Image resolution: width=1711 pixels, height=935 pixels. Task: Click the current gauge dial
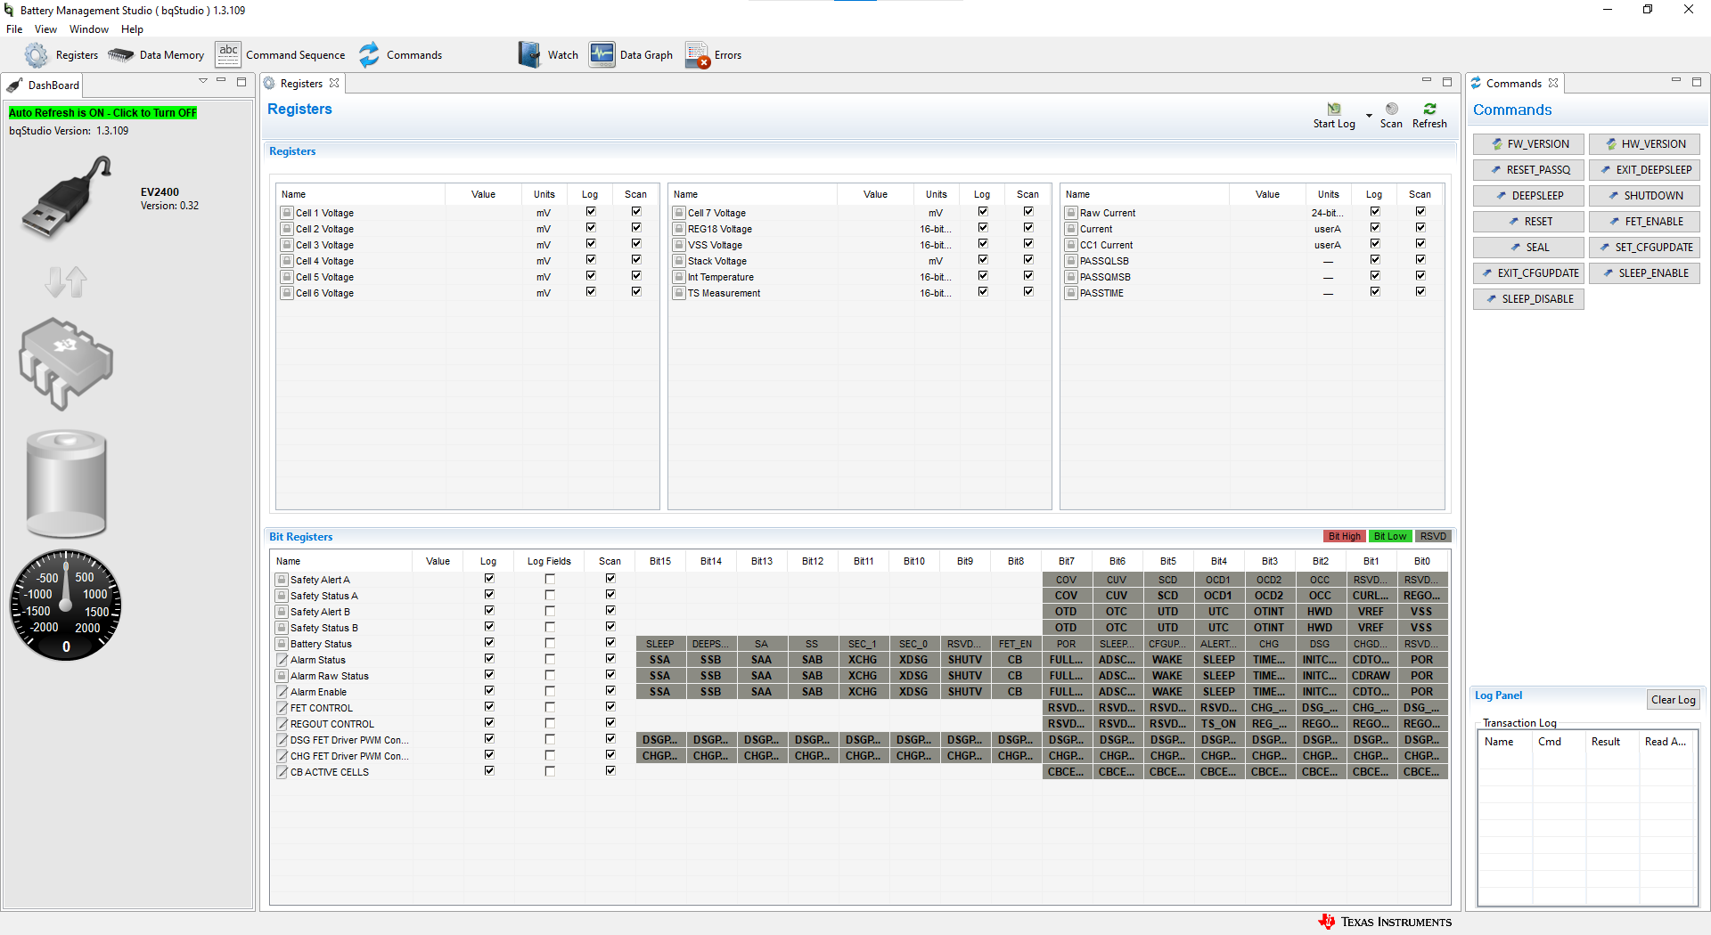66,606
